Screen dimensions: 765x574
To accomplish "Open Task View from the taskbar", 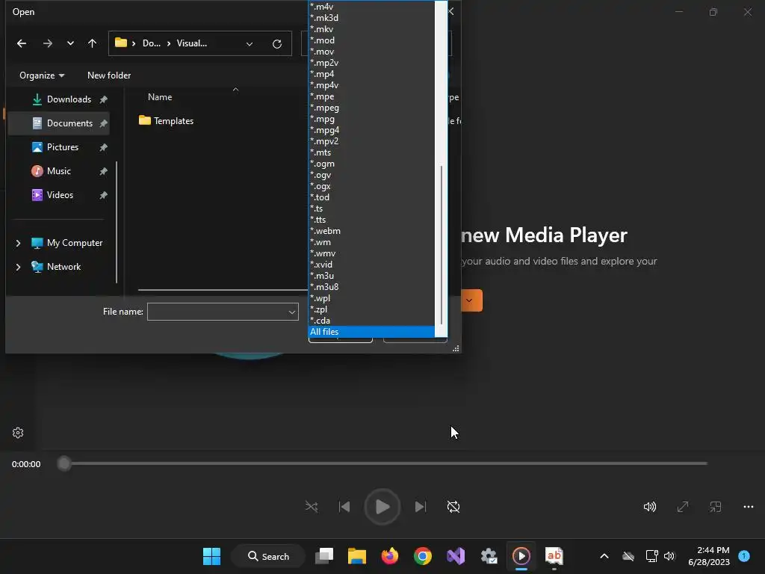I will tap(324, 556).
